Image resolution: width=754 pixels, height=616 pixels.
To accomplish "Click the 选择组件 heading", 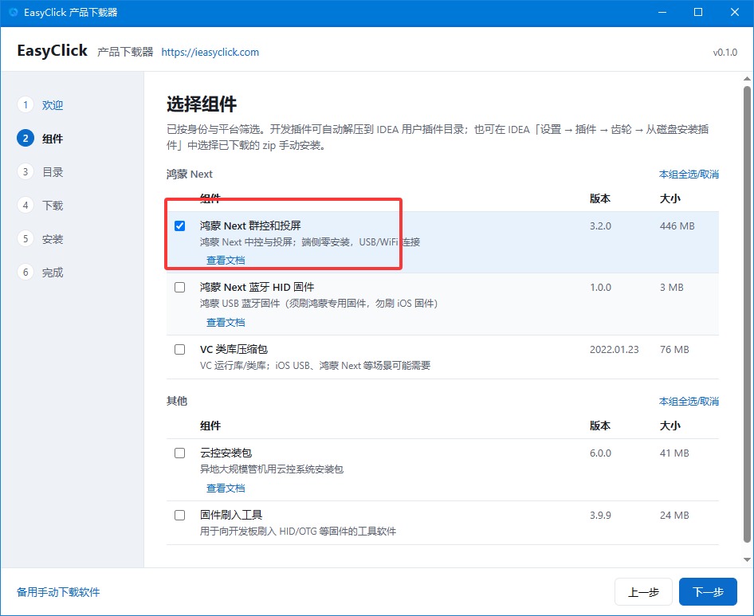I will point(202,104).
